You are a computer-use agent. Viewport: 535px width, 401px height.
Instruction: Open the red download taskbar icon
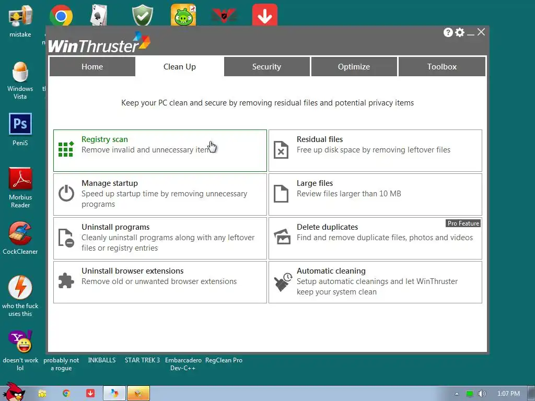(x=90, y=394)
